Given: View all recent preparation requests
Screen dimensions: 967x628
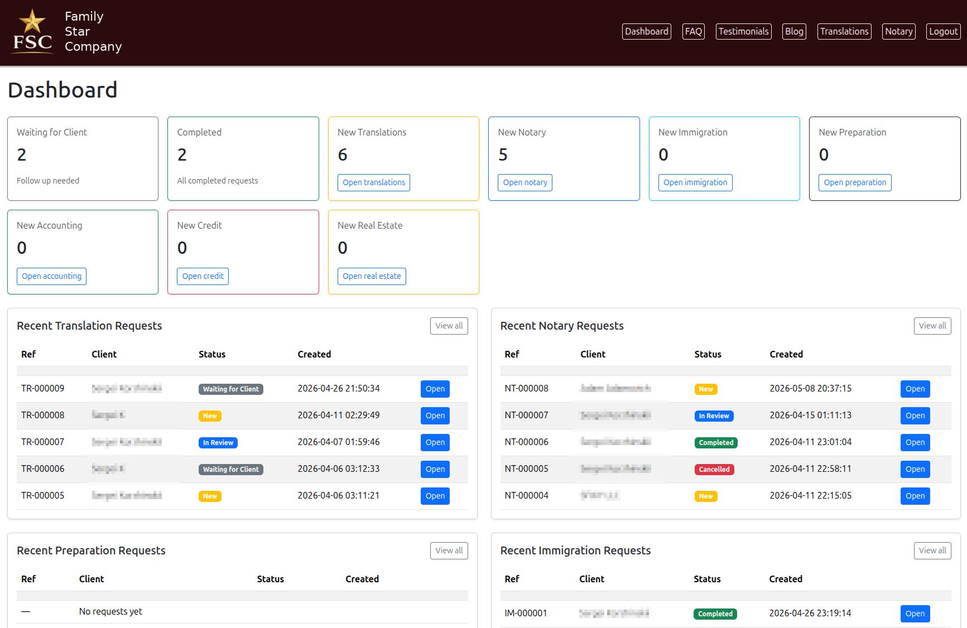Looking at the screenshot, I should [x=449, y=550].
